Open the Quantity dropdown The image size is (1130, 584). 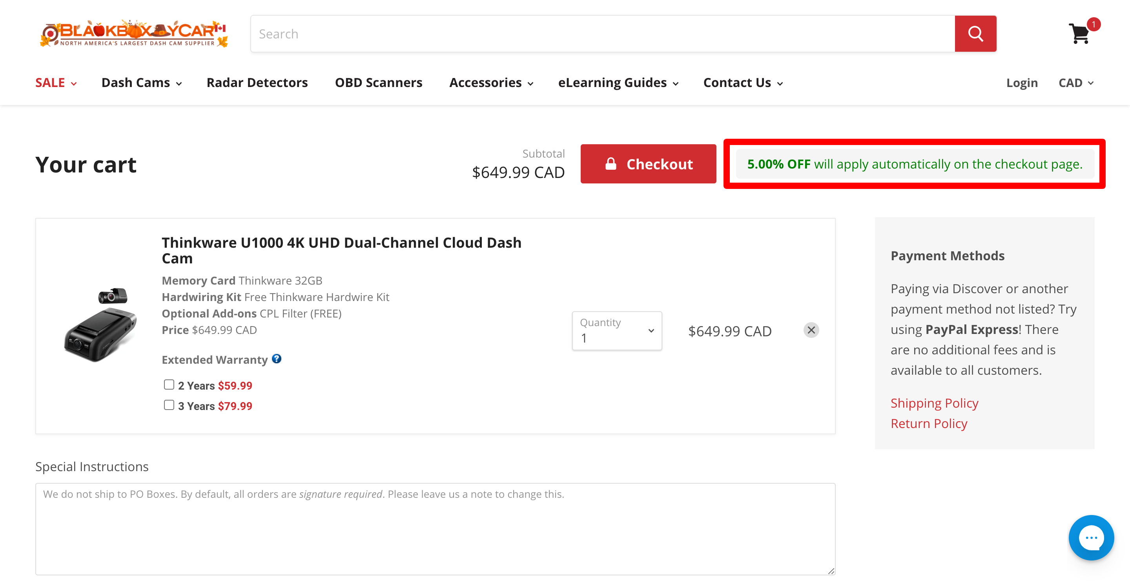click(x=617, y=331)
